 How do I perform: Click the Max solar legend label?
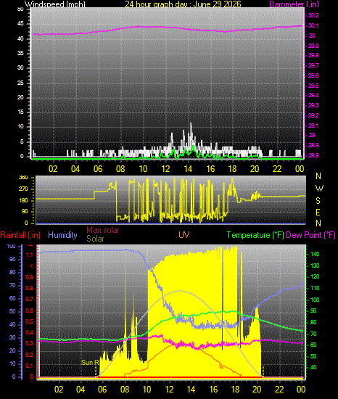(x=103, y=230)
